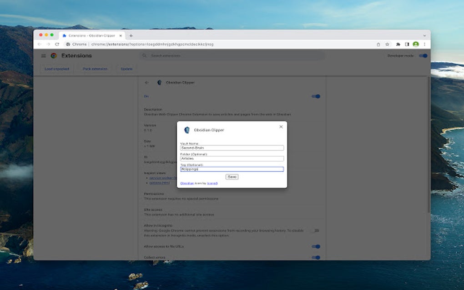This screenshot has height=290, width=464.
Task: Click the Chrome profile avatar icon
Action: (415, 44)
